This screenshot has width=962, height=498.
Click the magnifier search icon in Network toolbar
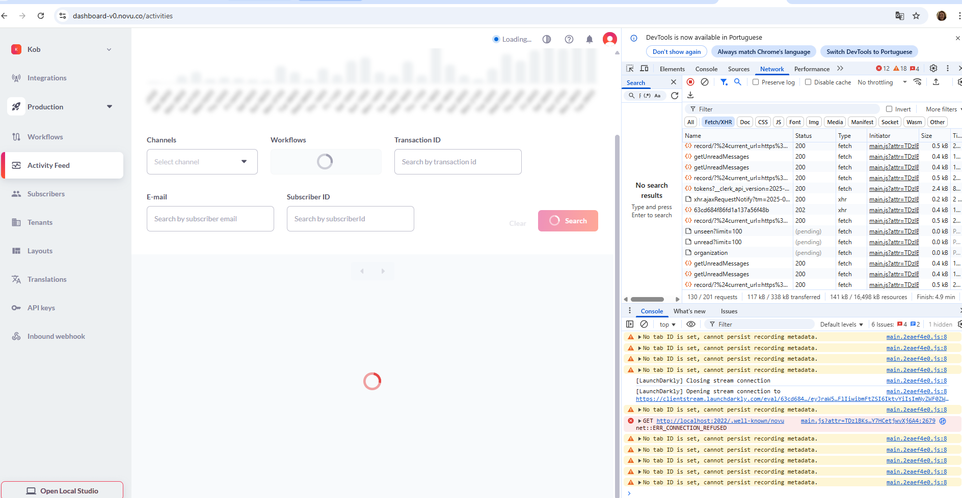pyautogui.click(x=737, y=82)
